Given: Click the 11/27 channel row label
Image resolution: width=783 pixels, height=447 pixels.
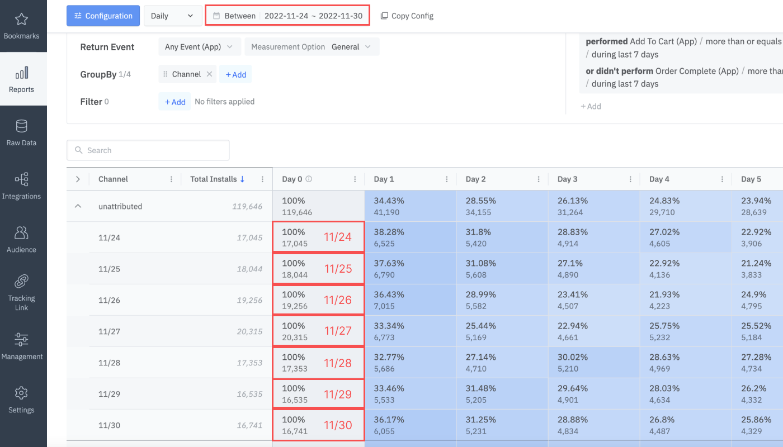Looking at the screenshot, I should click(109, 331).
